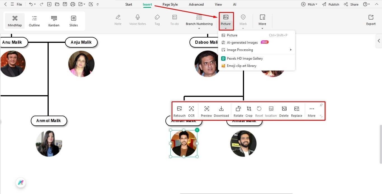Screen dimensions: 382x194
Task: Switch to the View tab
Action: click(218, 4)
